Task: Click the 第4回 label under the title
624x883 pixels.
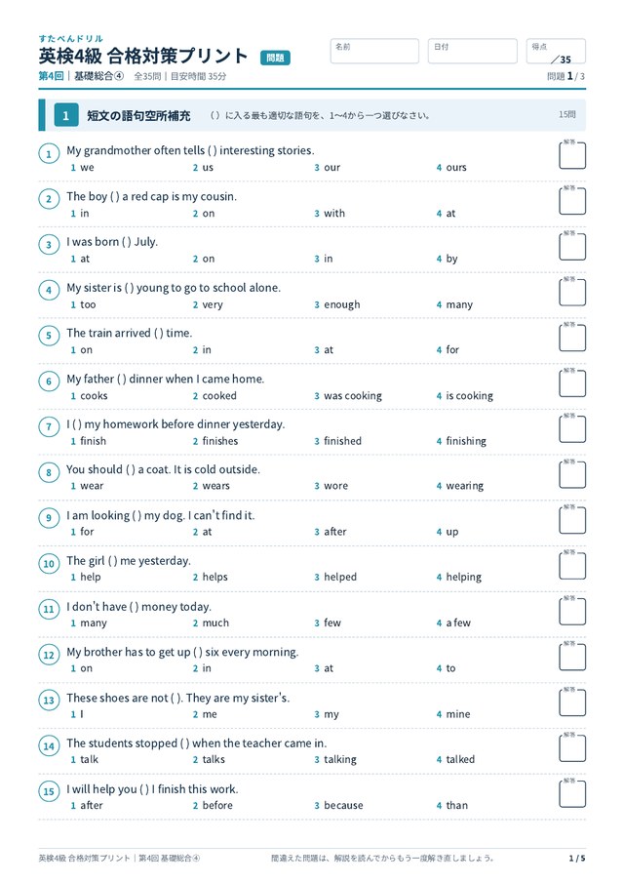Action: click(52, 76)
